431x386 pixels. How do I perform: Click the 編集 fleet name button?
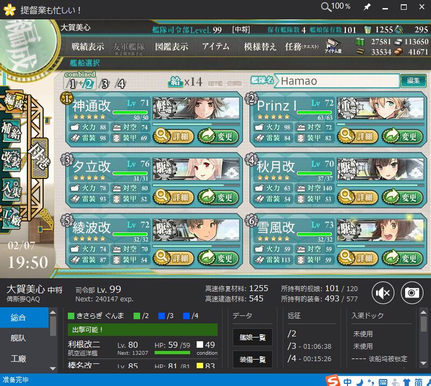pyautogui.click(x=413, y=81)
